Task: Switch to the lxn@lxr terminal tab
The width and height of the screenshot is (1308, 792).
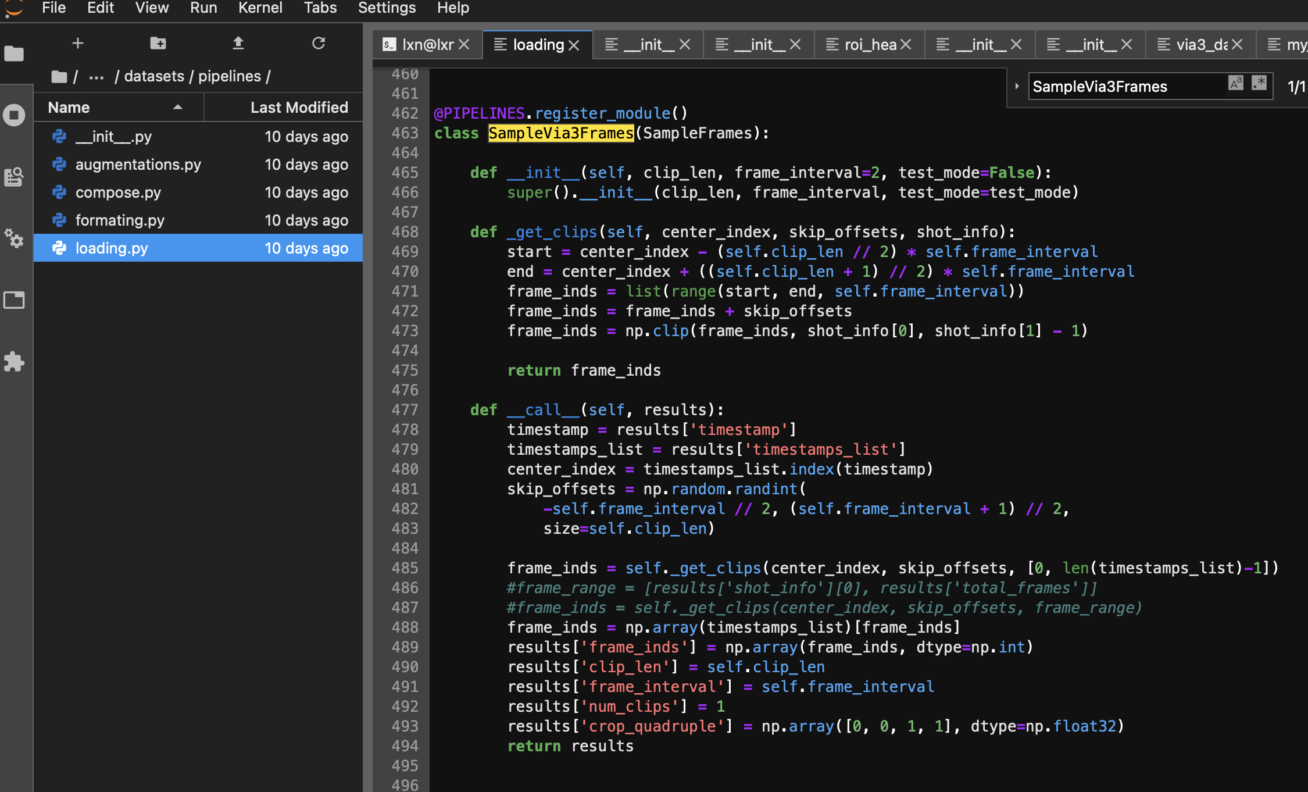Action: click(428, 45)
